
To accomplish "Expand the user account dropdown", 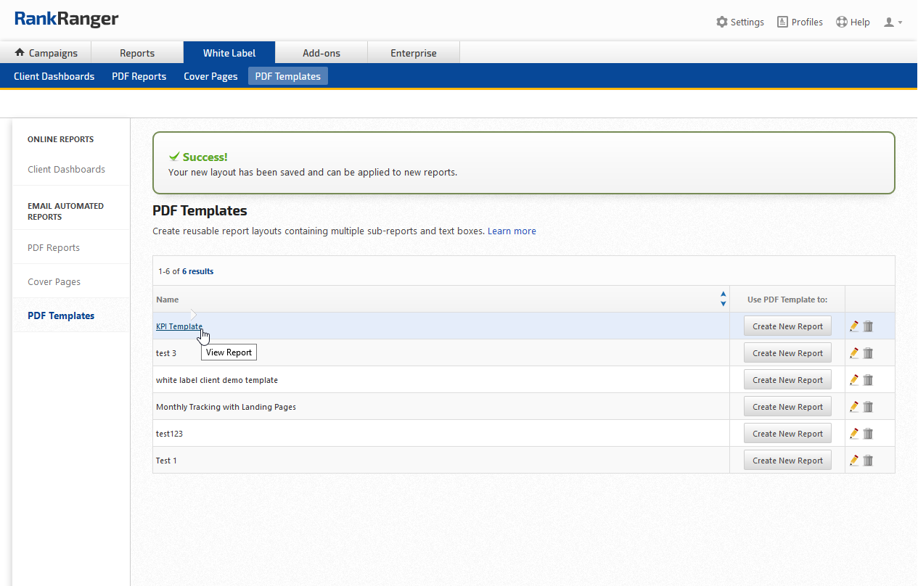I will (893, 22).
